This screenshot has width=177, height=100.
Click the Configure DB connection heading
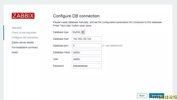pos(76,16)
